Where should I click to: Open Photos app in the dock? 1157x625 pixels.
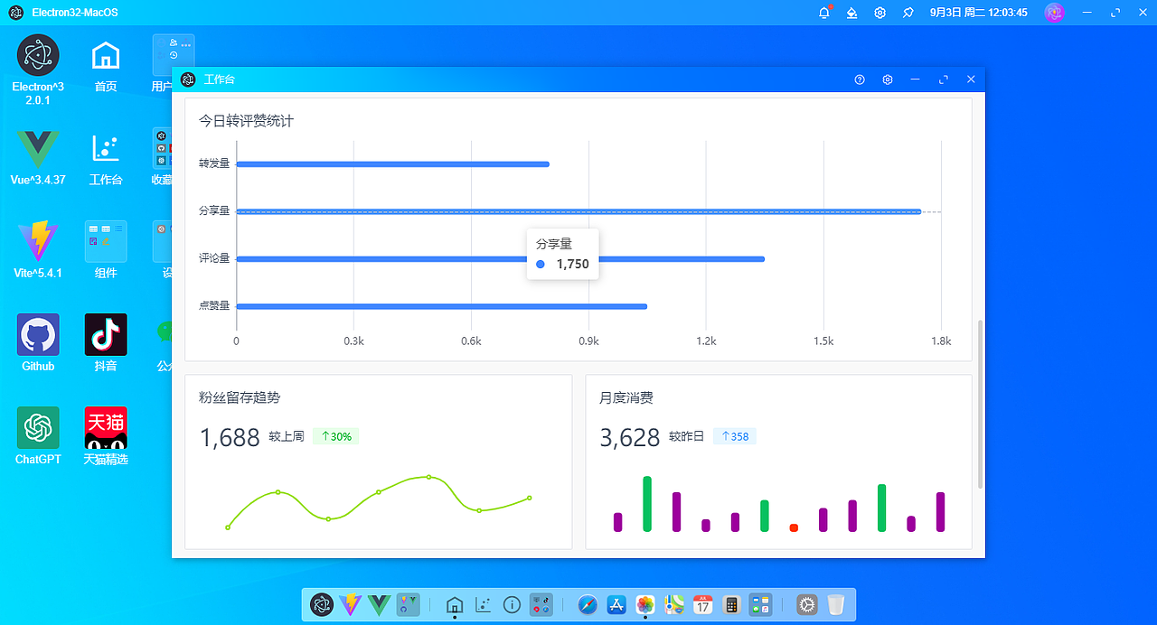coord(644,604)
